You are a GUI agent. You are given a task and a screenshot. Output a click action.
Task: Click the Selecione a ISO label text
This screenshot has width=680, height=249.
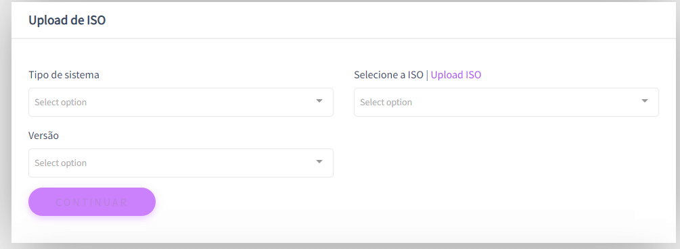pos(388,75)
